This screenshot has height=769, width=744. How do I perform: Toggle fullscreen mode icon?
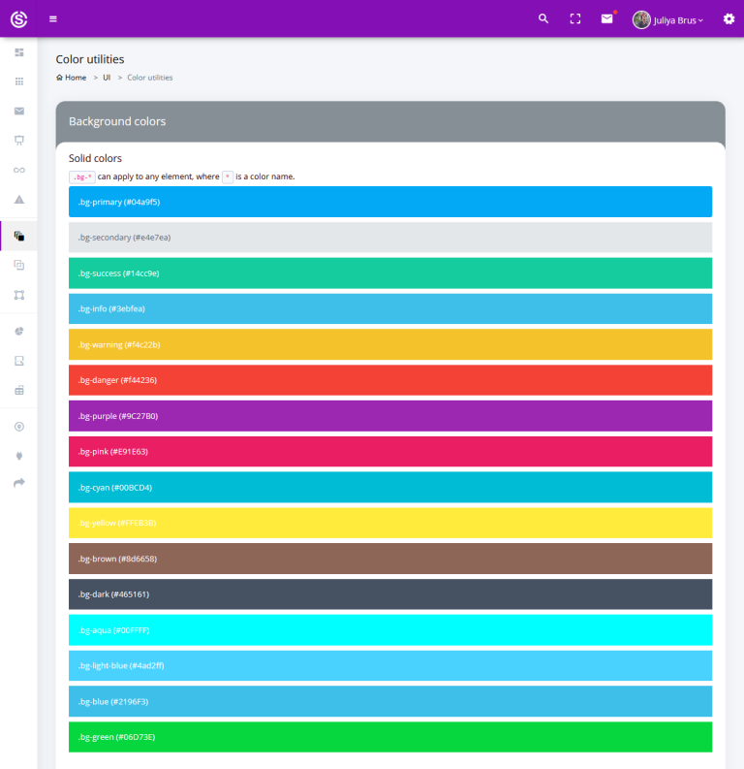[575, 18]
